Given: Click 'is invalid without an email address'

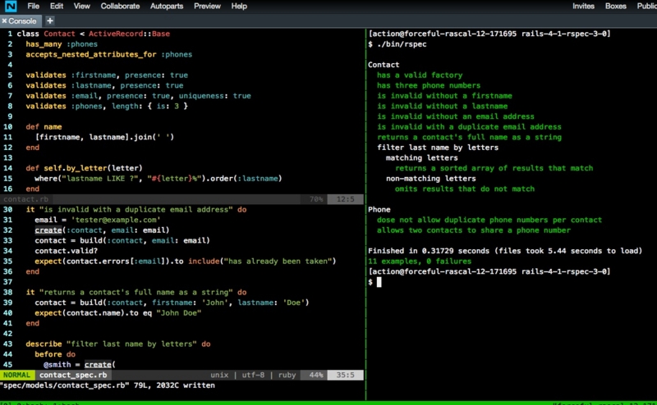Looking at the screenshot, I should [456, 116].
